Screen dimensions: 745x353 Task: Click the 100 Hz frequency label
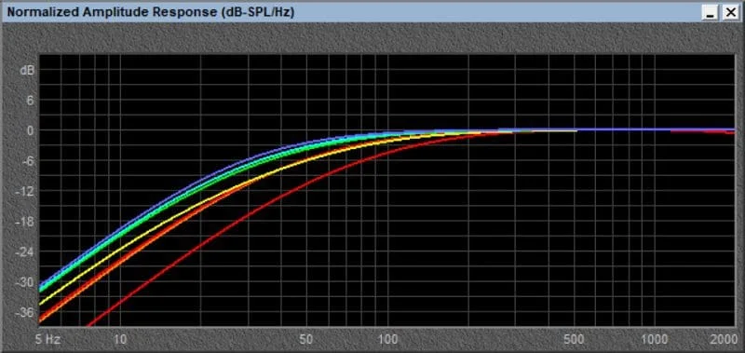pyautogui.click(x=388, y=339)
